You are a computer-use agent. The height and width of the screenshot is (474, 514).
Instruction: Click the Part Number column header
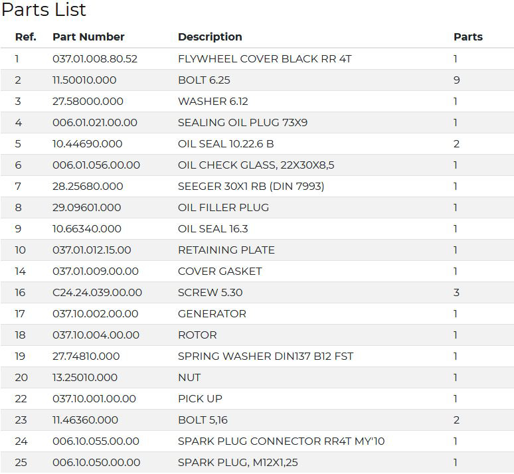pos(88,37)
